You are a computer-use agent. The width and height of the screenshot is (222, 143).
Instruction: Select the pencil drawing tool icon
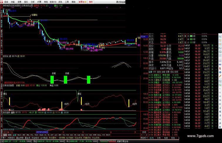pos(220,76)
